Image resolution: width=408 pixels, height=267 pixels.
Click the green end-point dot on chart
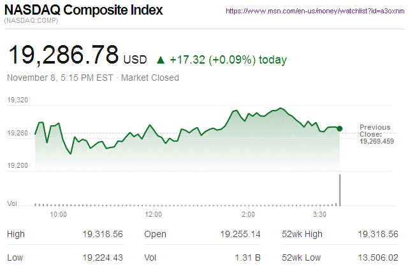click(340, 128)
